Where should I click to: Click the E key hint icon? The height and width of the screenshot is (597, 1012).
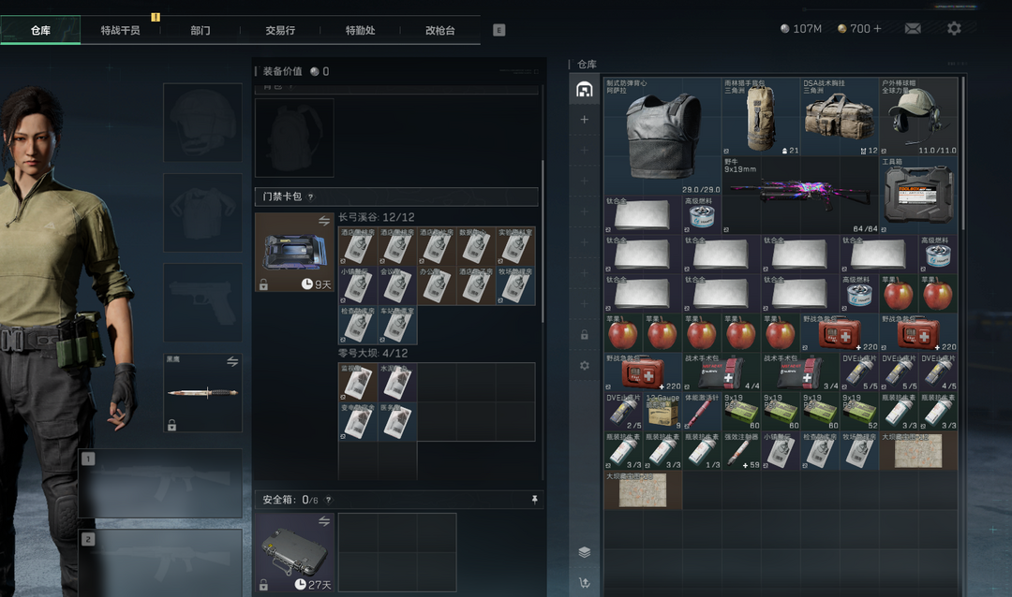[499, 30]
